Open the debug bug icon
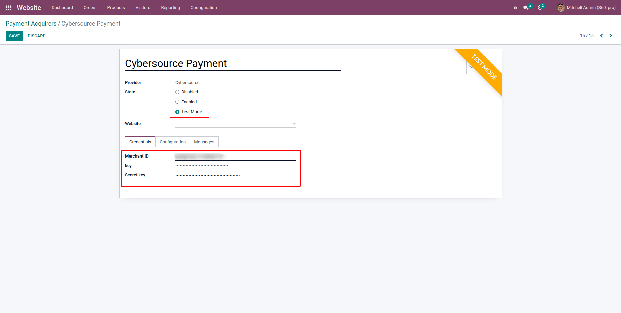The width and height of the screenshot is (621, 313). coord(515,8)
